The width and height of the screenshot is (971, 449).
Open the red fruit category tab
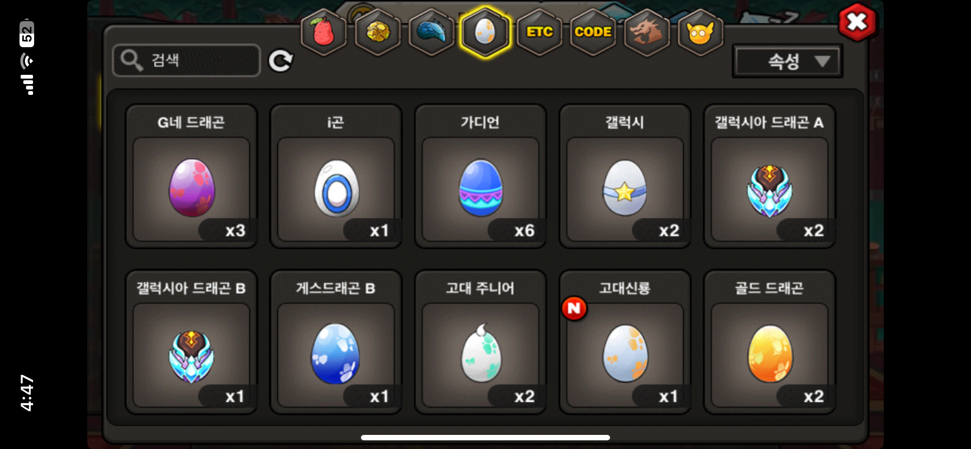coord(323,33)
